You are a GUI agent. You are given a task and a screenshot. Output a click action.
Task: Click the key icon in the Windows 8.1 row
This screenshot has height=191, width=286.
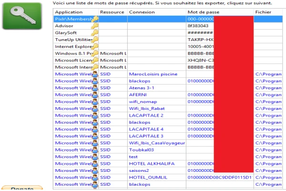tap(95, 53)
